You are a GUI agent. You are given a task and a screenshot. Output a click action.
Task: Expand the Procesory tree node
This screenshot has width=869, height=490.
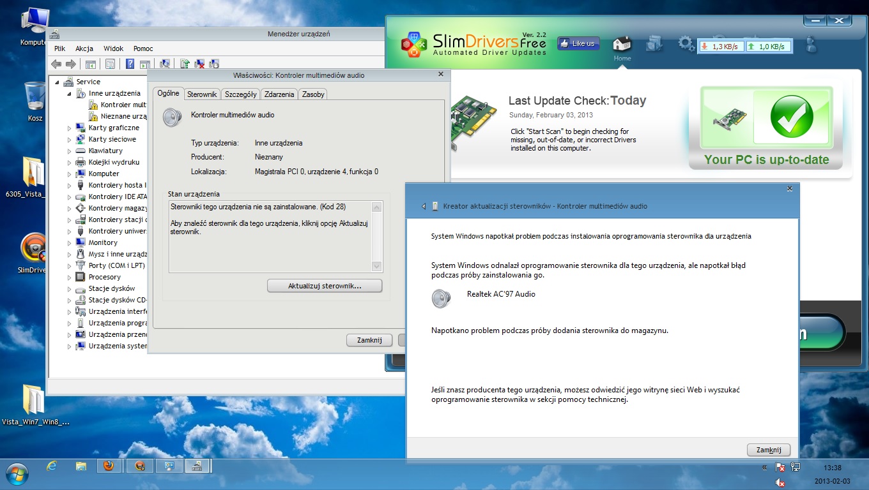[x=70, y=277]
